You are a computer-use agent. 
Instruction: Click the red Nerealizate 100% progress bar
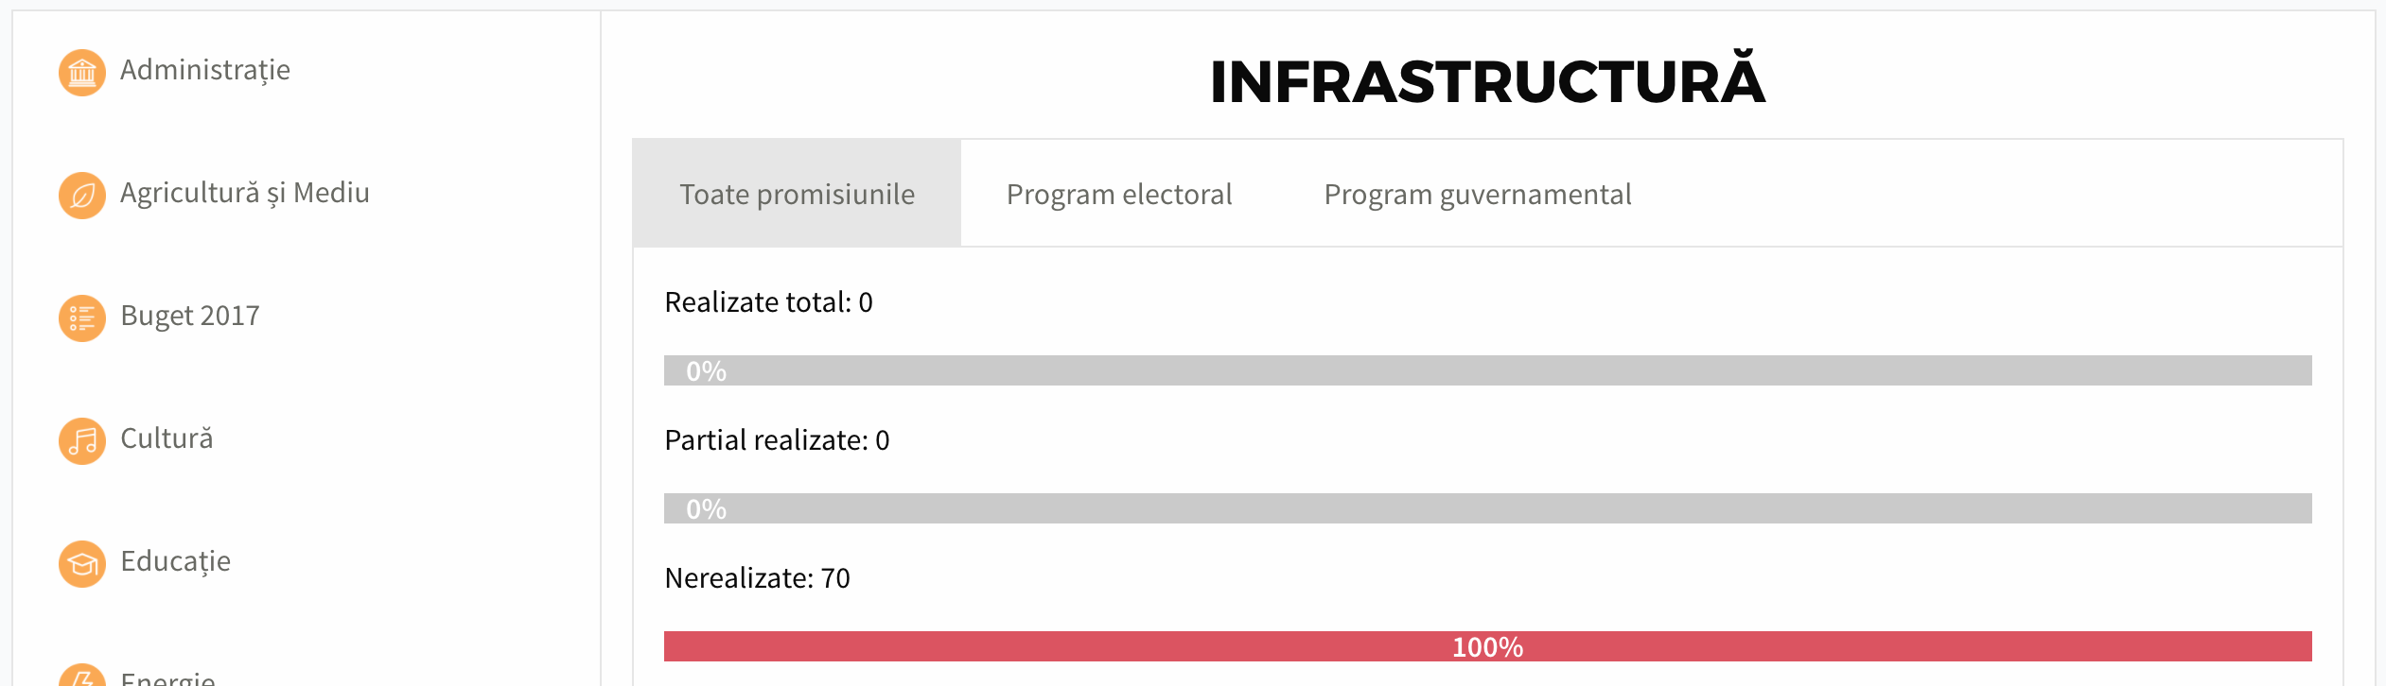[x=1487, y=646]
